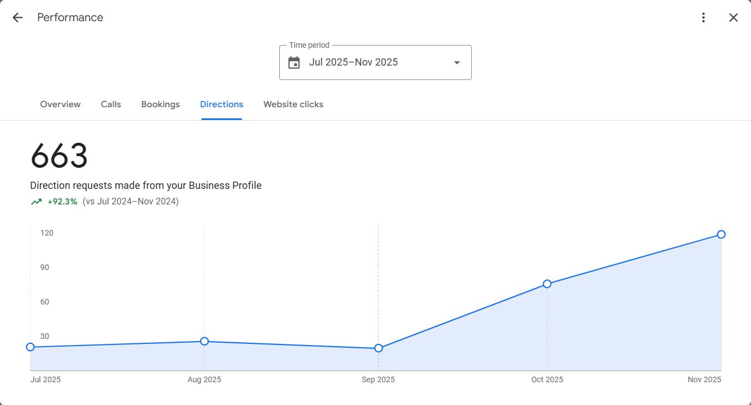Click the back arrow to leave Performance

17,17
